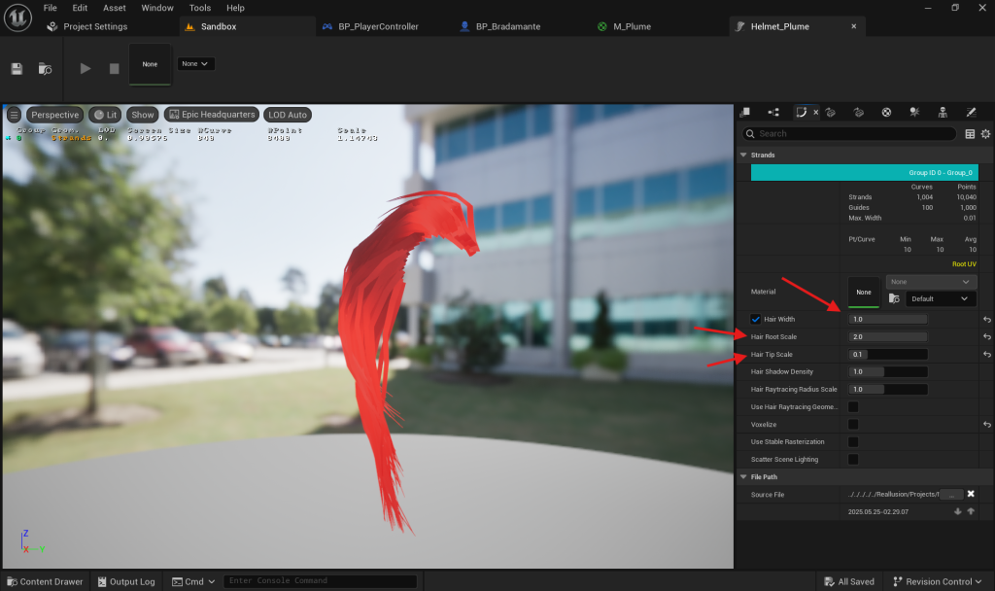The height and width of the screenshot is (591, 995).
Task: Open the Dataflow edit panel tab icon
Action: tap(971, 113)
